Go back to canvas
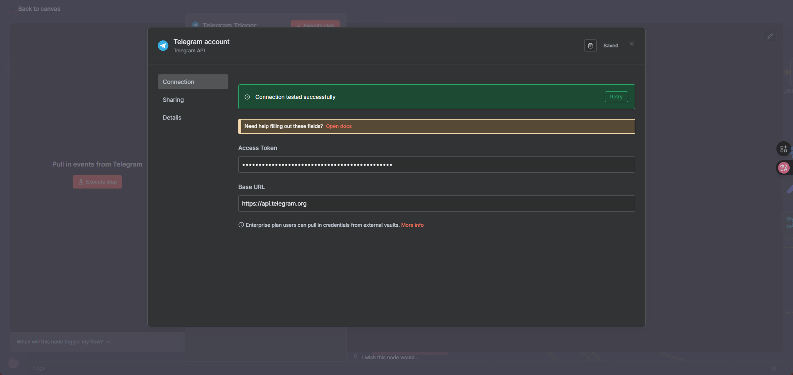The image size is (793, 375). point(39,9)
